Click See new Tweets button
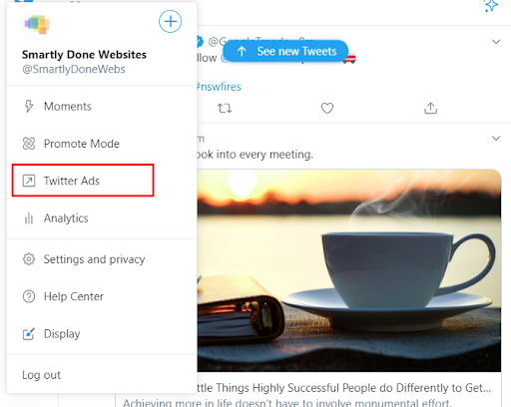Image resolution: width=511 pixels, height=407 pixels. point(285,51)
